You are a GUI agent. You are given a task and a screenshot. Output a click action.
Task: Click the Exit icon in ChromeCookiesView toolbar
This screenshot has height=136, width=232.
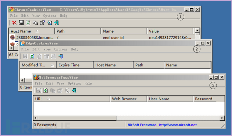(56, 23)
